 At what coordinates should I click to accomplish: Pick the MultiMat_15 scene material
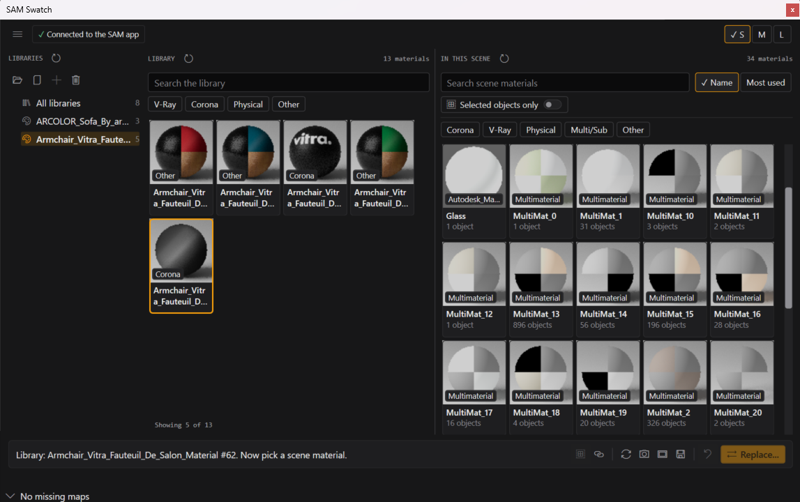coord(675,289)
